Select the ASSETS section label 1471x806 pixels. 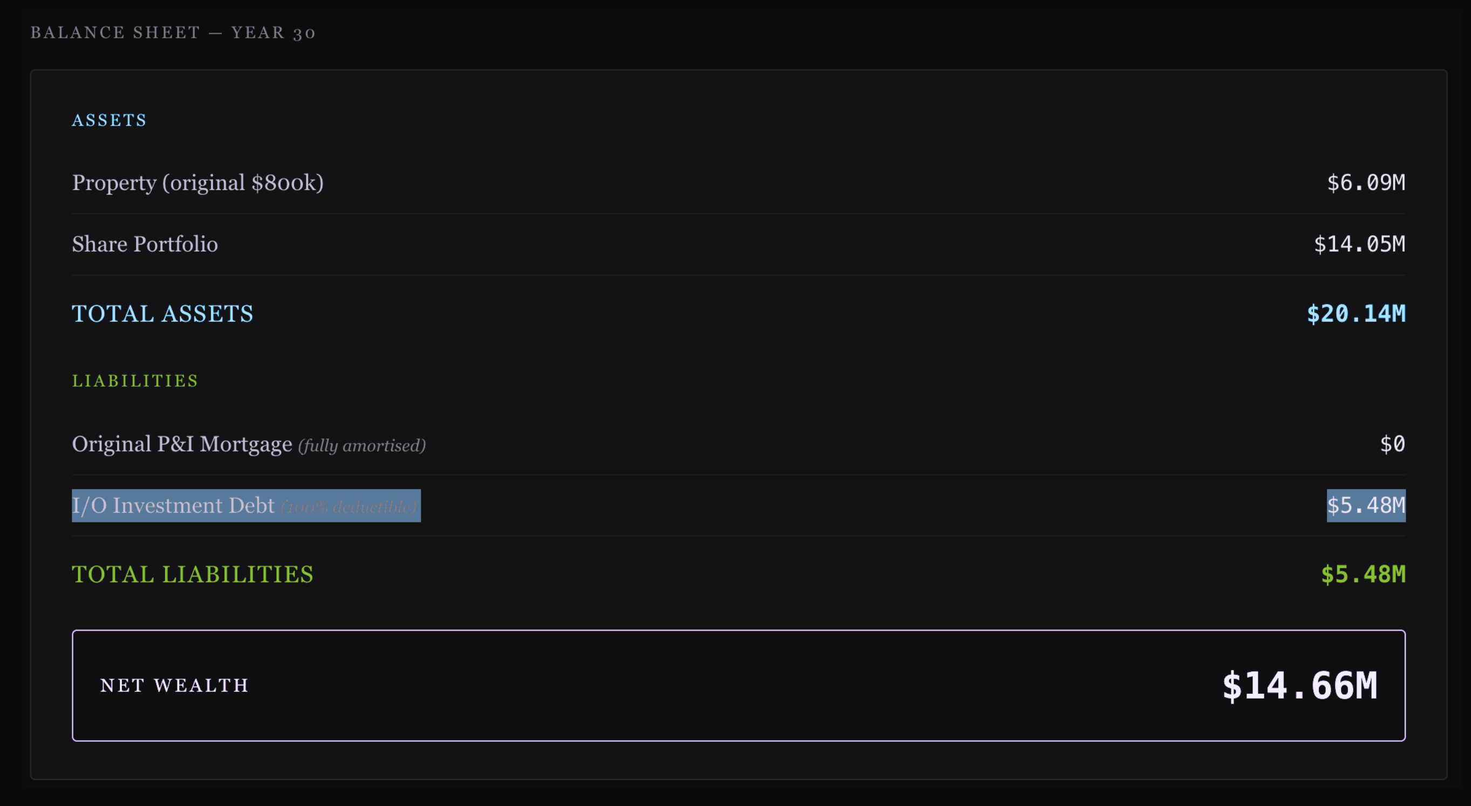pos(109,120)
